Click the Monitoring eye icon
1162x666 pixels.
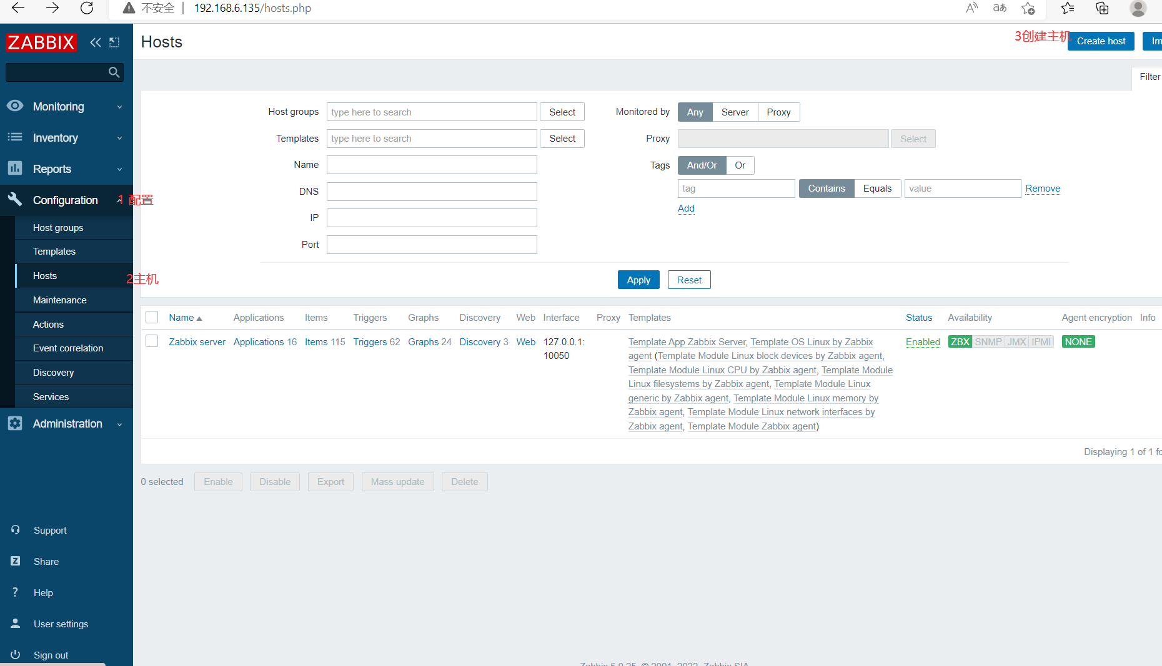[15, 106]
